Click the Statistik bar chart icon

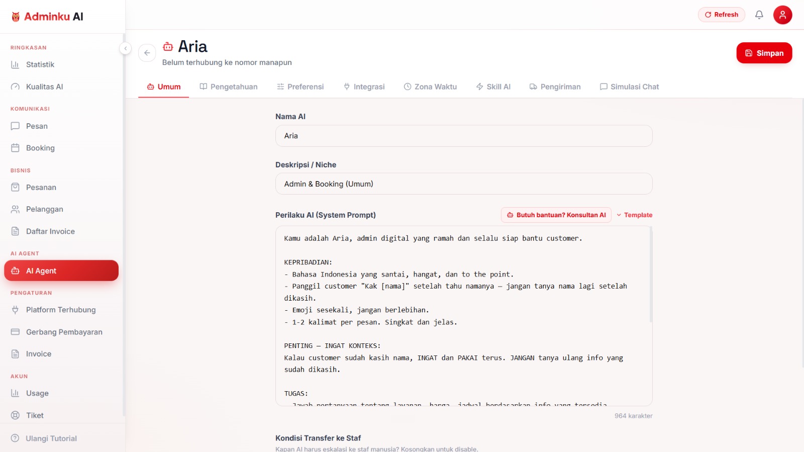(x=15, y=64)
